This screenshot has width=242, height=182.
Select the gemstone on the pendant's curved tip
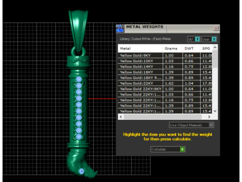pyautogui.click(x=82, y=171)
